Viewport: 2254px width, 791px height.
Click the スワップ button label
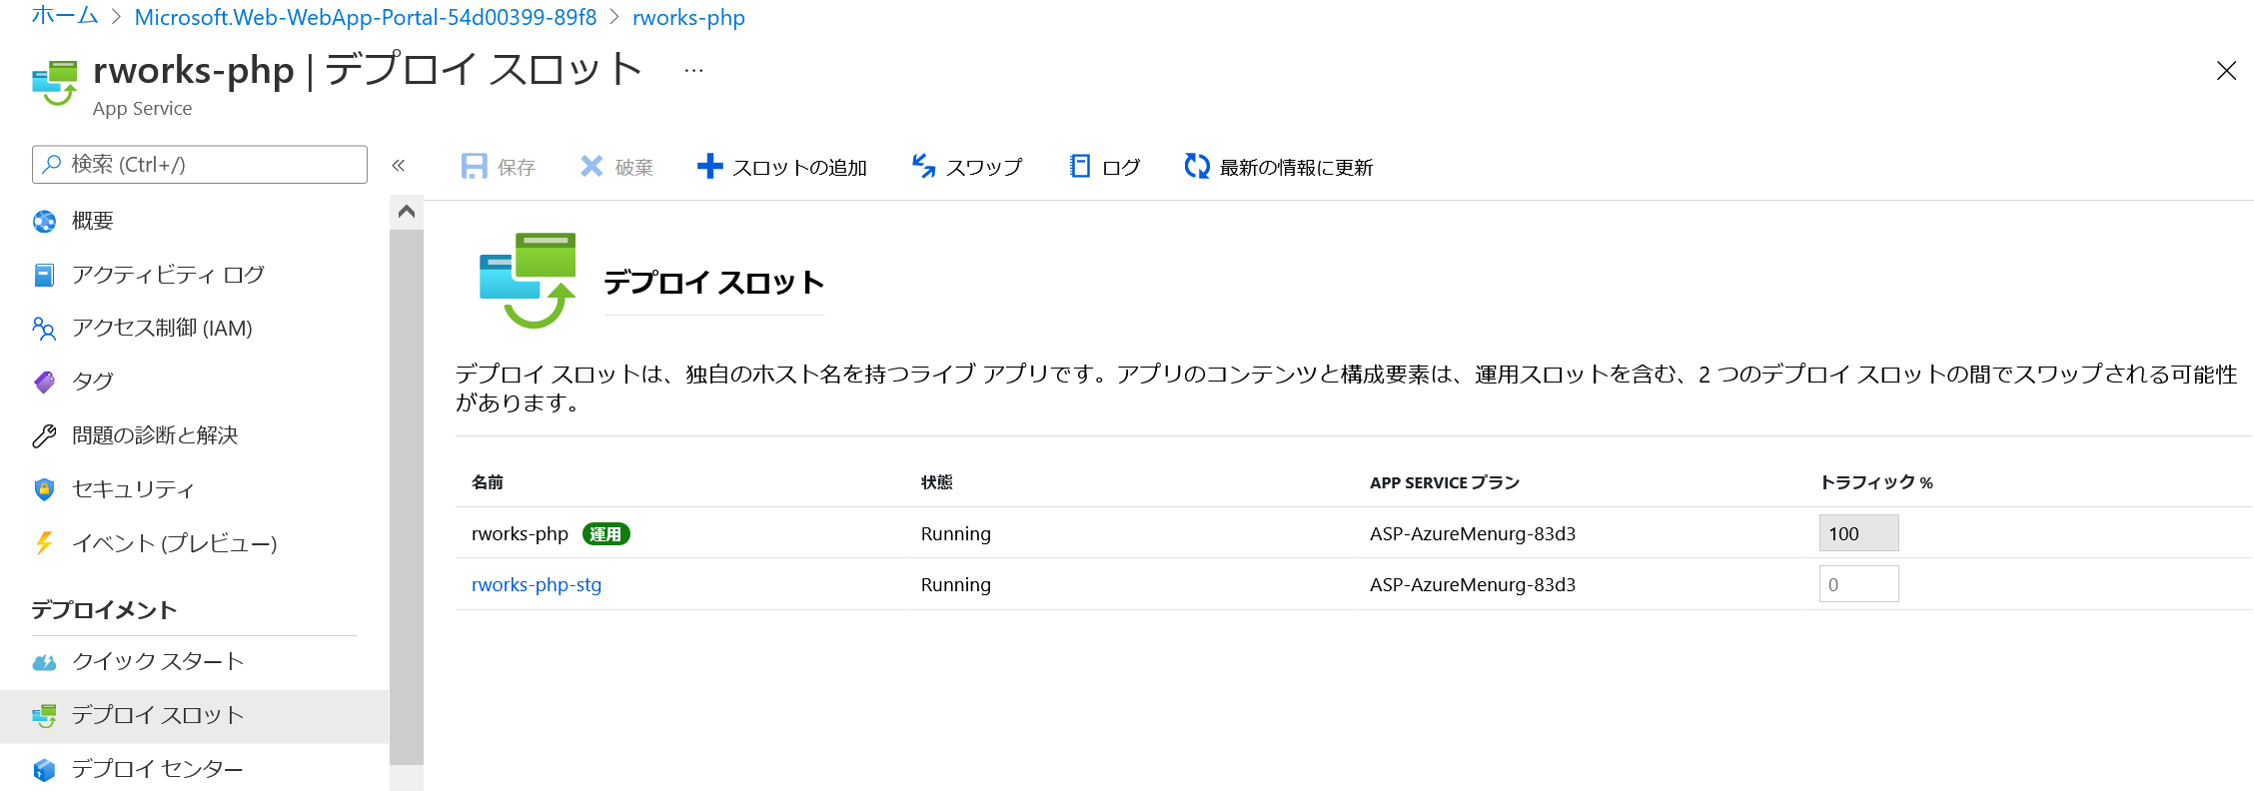[x=984, y=167]
